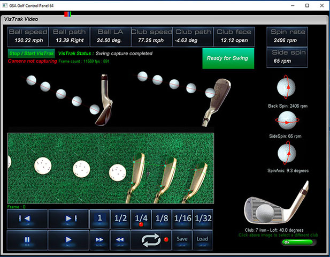Click the Club speed readout panel
This screenshot has width=330, height=257.
click(151, 36)
